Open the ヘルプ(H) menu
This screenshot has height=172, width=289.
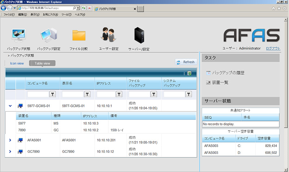tap(80, 14)
